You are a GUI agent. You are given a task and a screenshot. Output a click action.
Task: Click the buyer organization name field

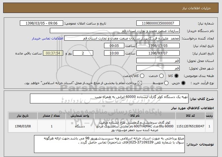click(x=115, y=31)
